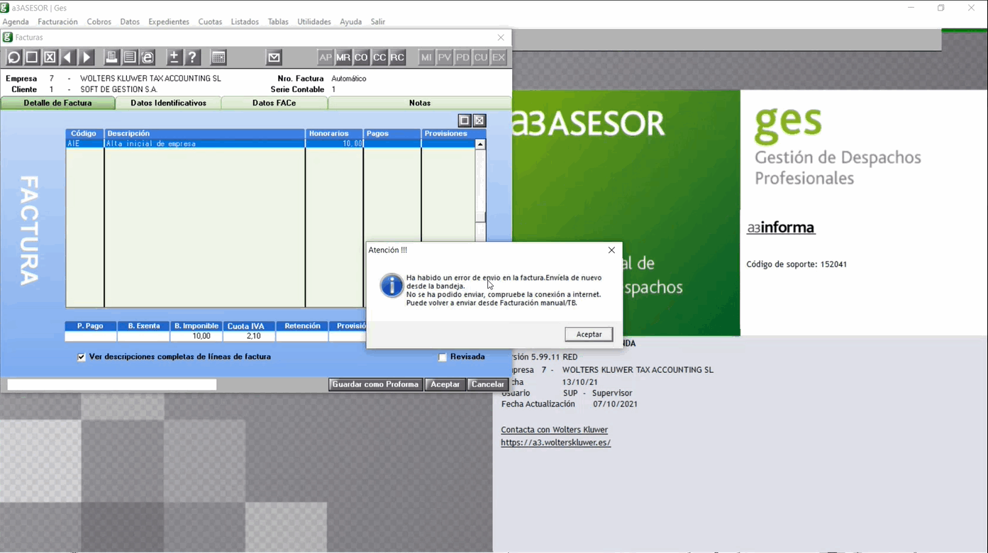Switch to Notas tab
Viewport: 988px width, 553px height.
click(420, 103)
